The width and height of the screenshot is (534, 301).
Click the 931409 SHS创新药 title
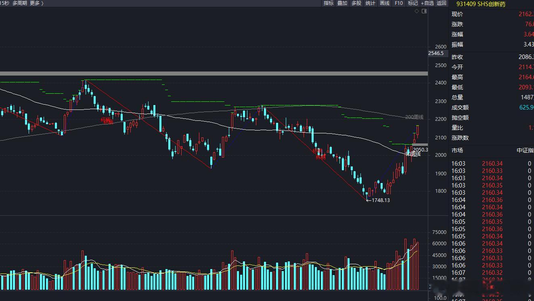pos(481,4)
